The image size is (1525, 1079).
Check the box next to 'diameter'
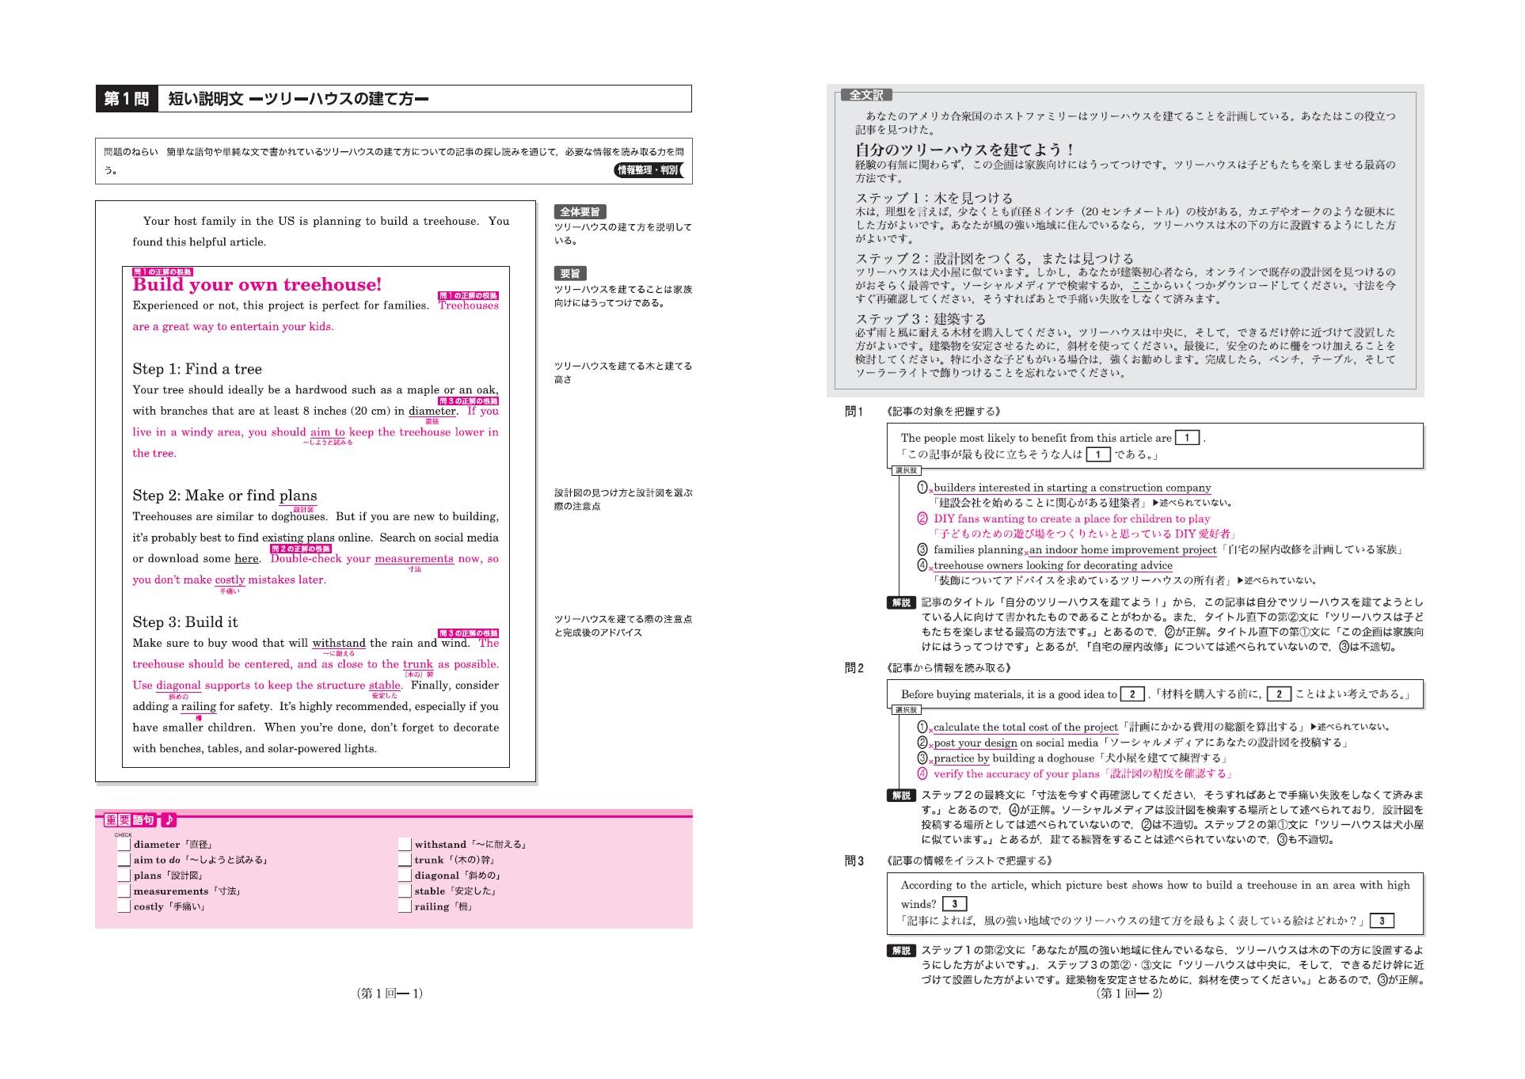tap(124, 845)
